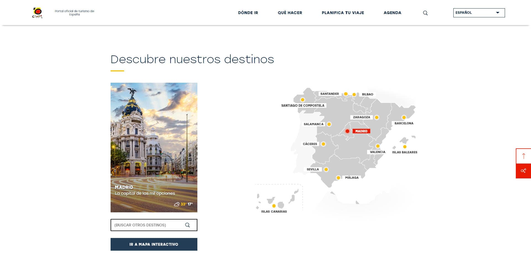Click the Islas Canarias dot on the map

coord(273,205)
